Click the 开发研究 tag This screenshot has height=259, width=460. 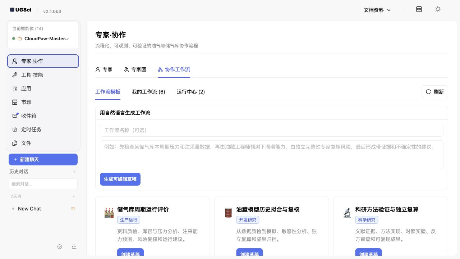coord(248,220)
